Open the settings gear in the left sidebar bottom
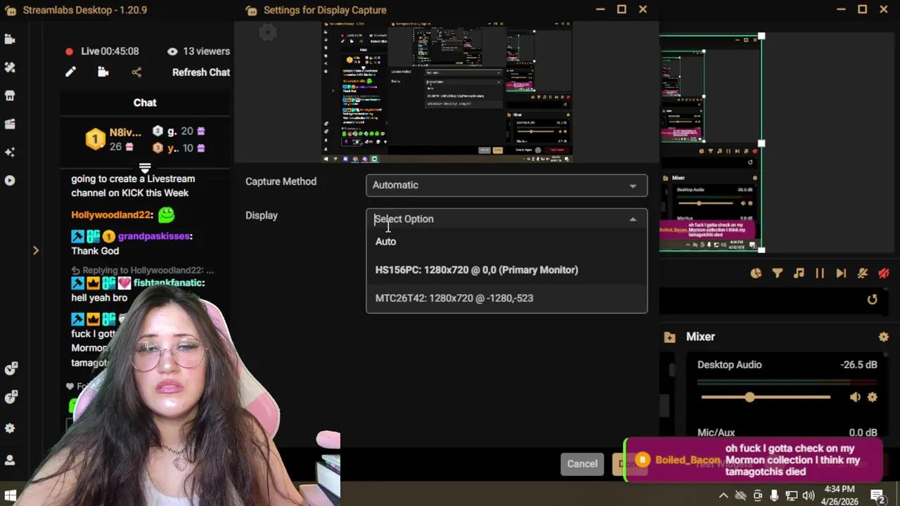This screenshot has height=506, width=900. point(10,428)
